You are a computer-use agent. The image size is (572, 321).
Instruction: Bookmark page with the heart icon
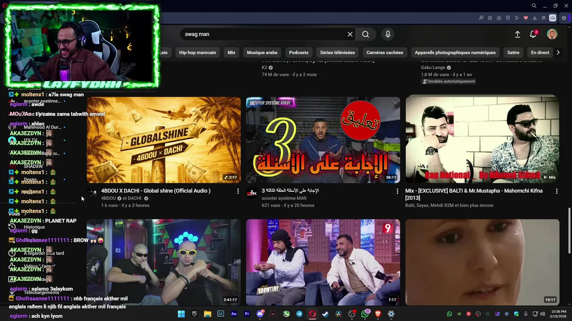coord(526,18)
